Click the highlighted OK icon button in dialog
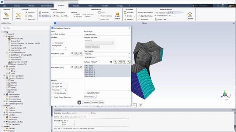Viewport: 236px width, 132px height. click(x=79, y=102)
